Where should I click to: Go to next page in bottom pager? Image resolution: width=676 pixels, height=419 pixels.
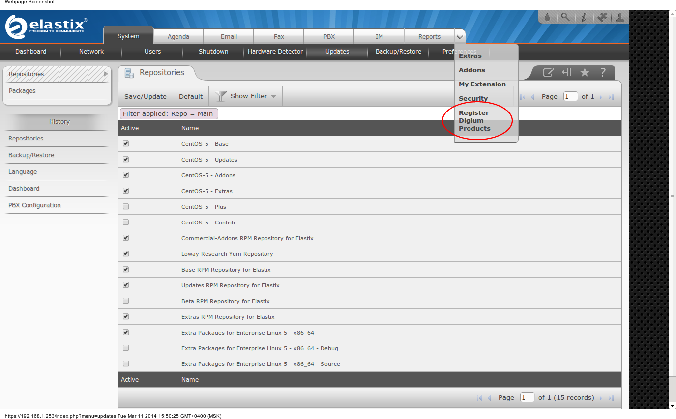pos(601,398)
